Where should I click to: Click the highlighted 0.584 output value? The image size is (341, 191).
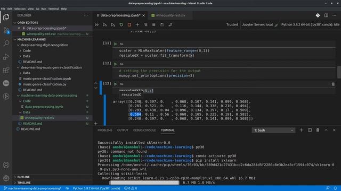(x=135, y=115)
